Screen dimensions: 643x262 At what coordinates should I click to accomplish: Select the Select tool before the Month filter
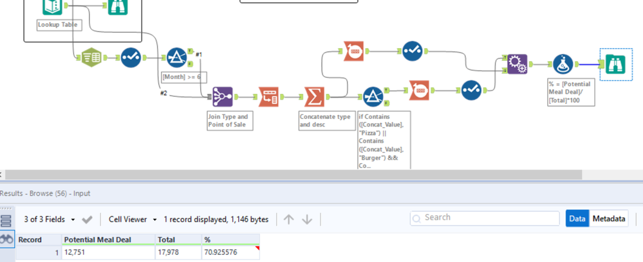[x=131, y=58]
